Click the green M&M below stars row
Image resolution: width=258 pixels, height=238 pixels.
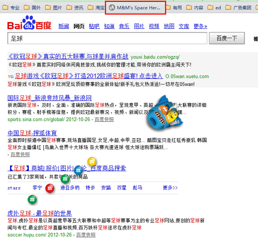[32, 199]
